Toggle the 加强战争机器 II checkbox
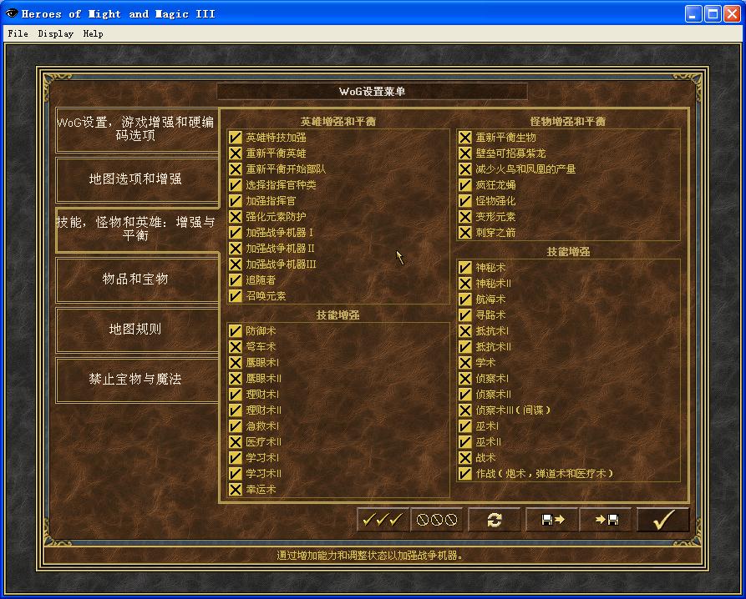 click(x=235, y=249)
